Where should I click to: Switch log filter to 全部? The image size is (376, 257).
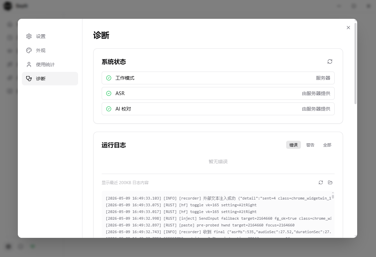tap(327, 145)
